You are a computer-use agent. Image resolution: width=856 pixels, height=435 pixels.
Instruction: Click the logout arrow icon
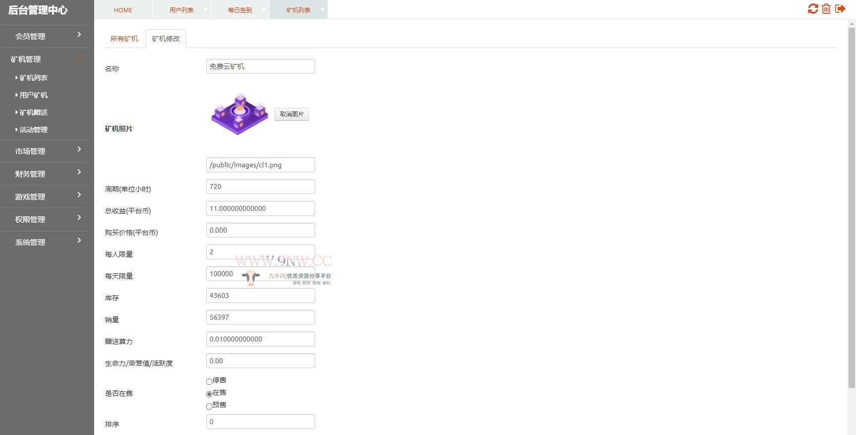pyautogui.click(x=840, y=9)
